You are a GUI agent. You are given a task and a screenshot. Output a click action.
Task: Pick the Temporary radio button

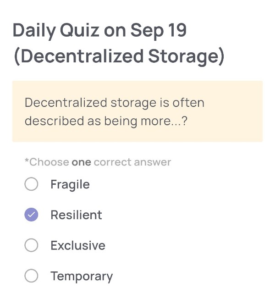pos(31,276)
